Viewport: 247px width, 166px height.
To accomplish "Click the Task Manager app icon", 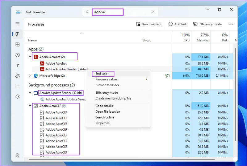I will [x=18, y=12].
